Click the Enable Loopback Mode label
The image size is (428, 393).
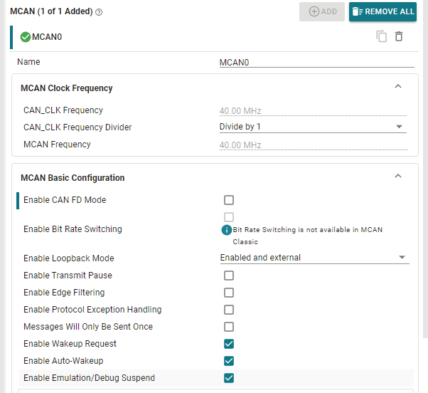(x=69, y=258)
